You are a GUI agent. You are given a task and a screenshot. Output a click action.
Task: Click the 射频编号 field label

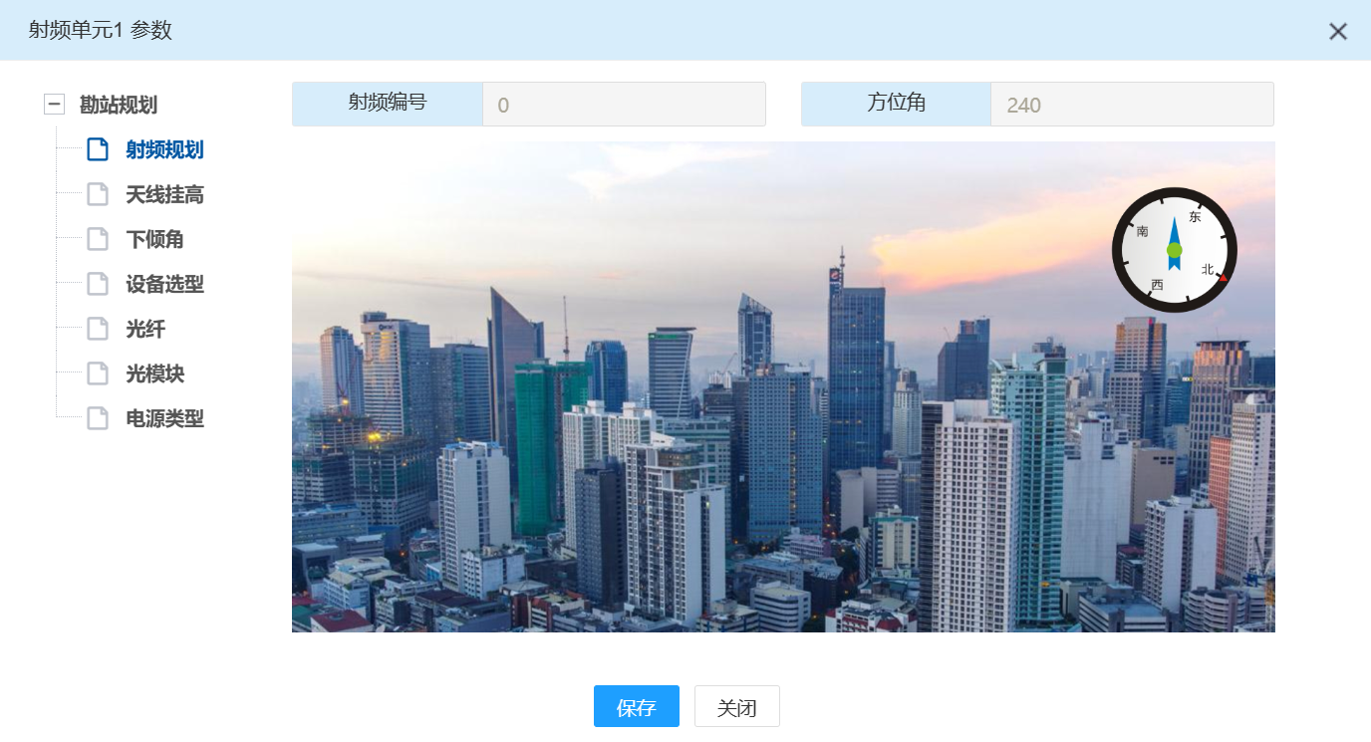388,103
